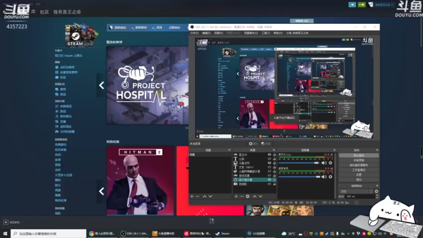Move the selected source down in Sources list
423x238 pixels.
point(260,196)
